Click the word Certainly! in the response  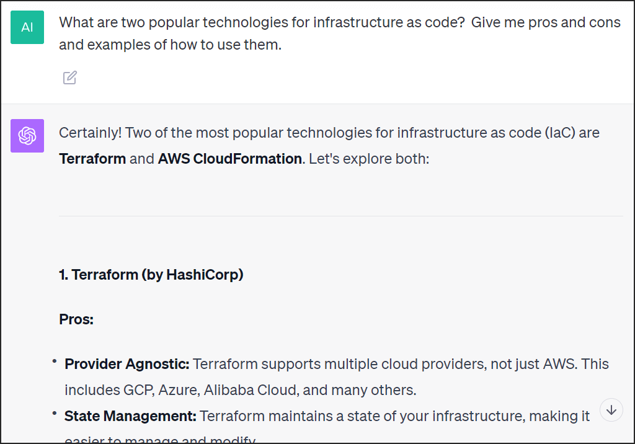point(91,133)
